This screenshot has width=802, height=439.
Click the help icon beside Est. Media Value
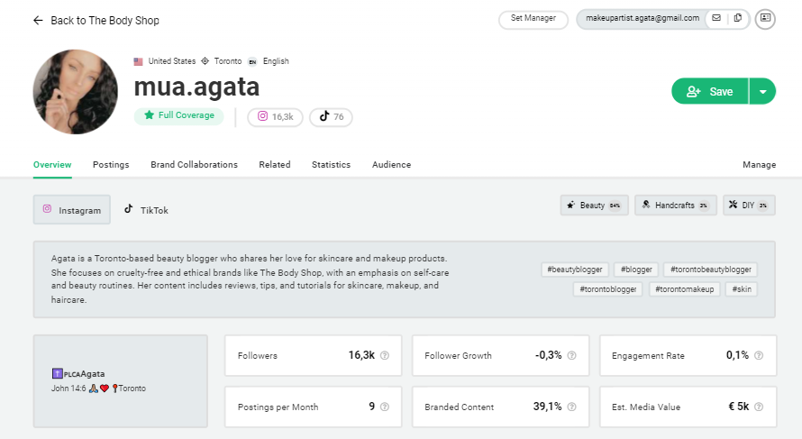759,407
